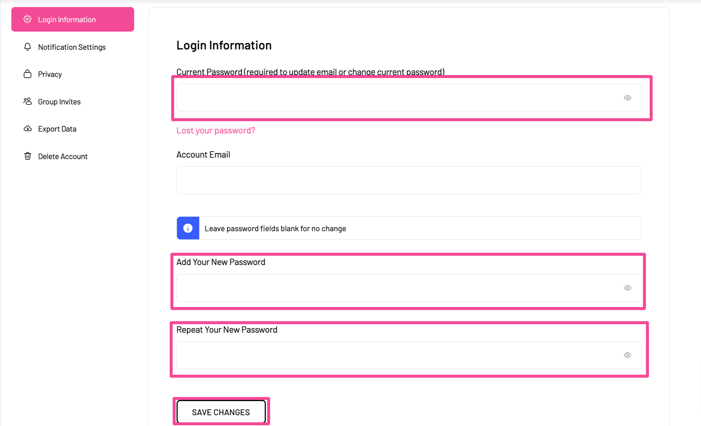Select the Add Your New Password field
Viewport: 701px width, 426px height.
tap(394, 288)
